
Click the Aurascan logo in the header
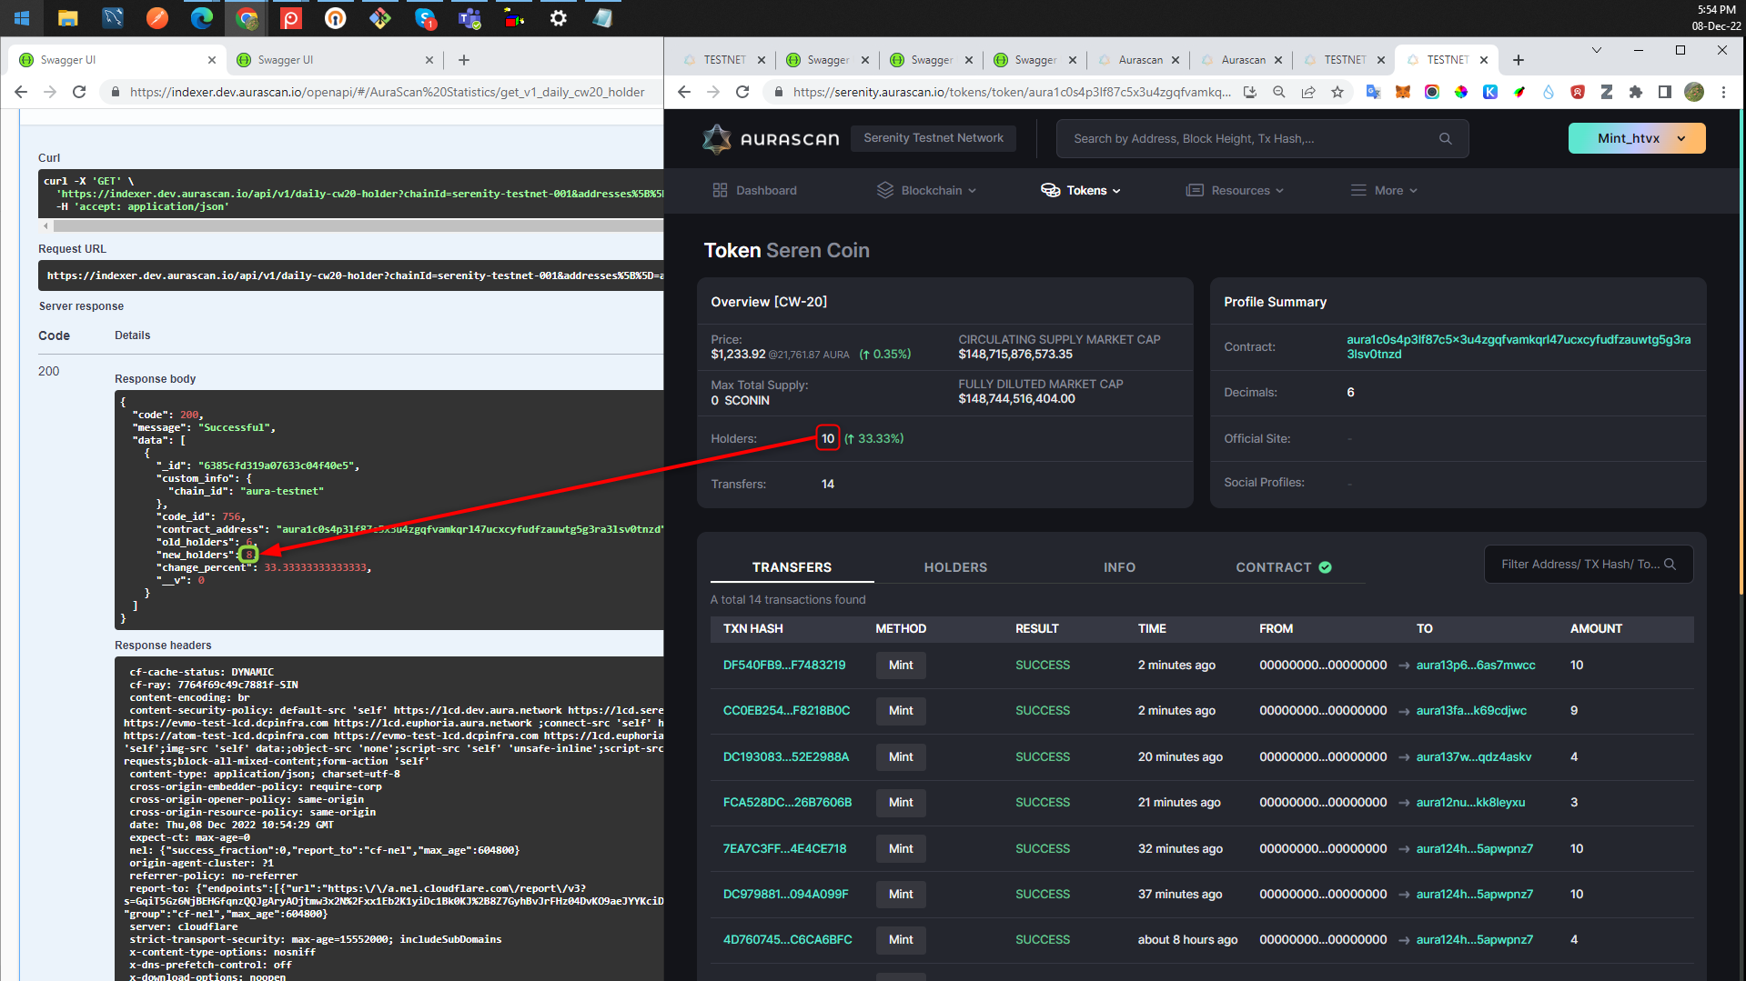[x=771, y=139]
